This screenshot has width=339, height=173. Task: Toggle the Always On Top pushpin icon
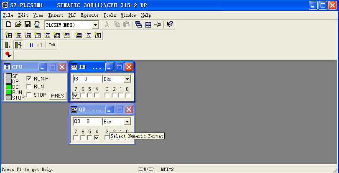(x=158, y=24)
